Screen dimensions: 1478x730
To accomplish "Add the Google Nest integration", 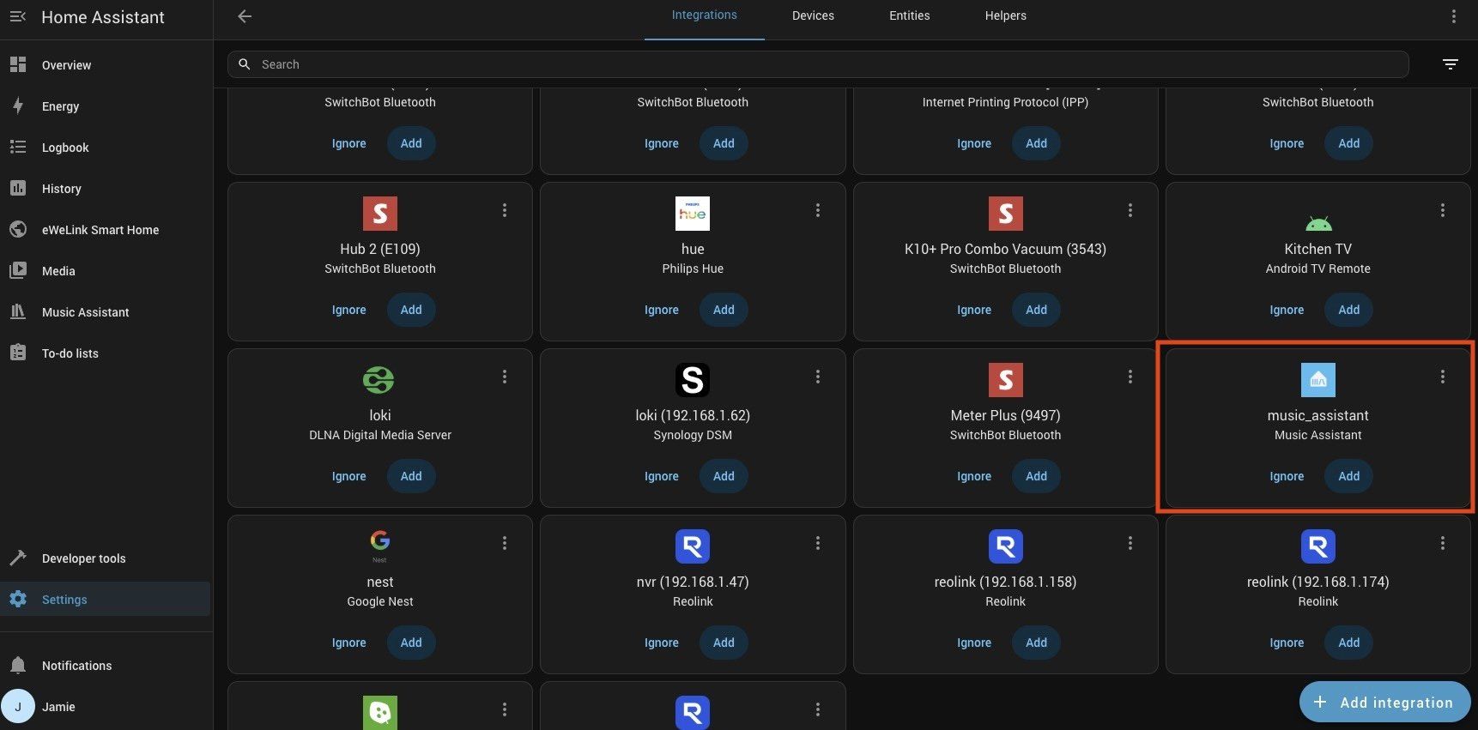I will 411,643.
